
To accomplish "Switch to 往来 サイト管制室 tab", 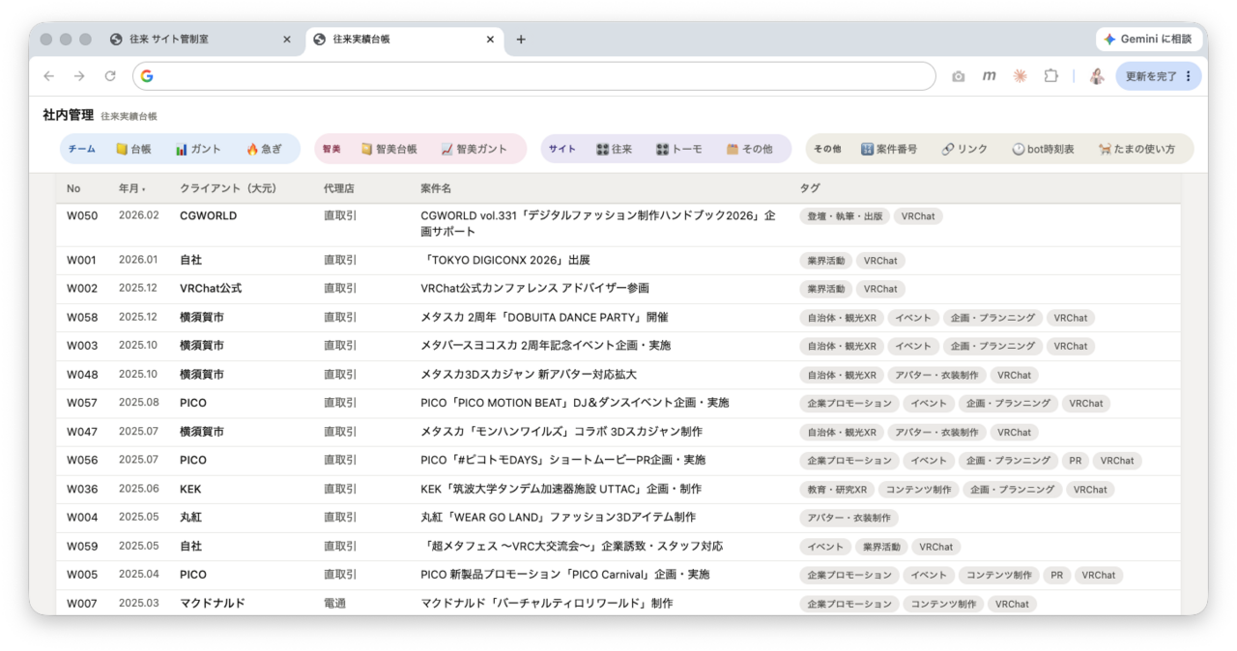I will [x=201, y=40].
